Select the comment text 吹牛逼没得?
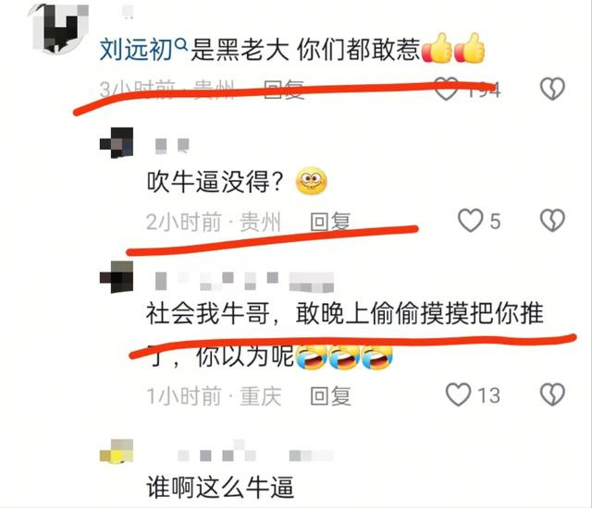 pyautogui.click(x=216, y=182)
